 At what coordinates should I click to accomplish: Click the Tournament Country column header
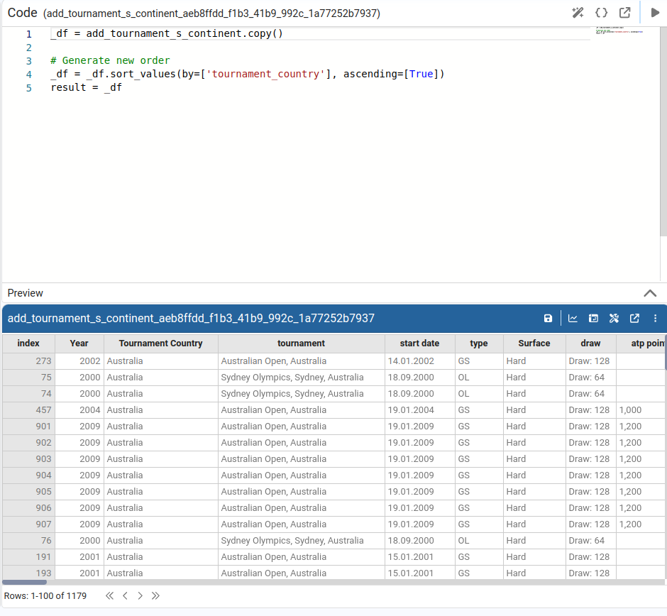pos(160,343)
